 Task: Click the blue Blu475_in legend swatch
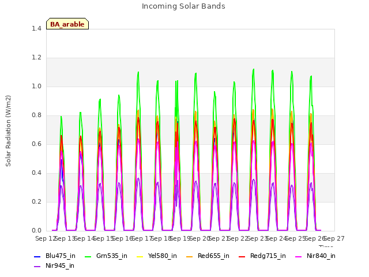click(x=37, y=256)
